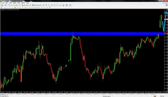Viewport: 168px width, 97px height.
Task: Open the USDJPY,H1 chart tab
Action: pyautogui.click(x=25, y=94)
